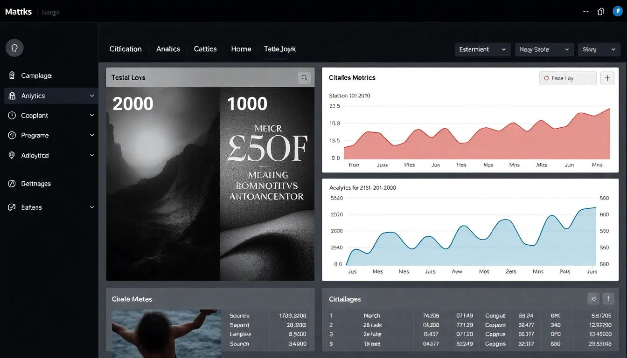Click the 1000 book cover image

tap(267, 184)
